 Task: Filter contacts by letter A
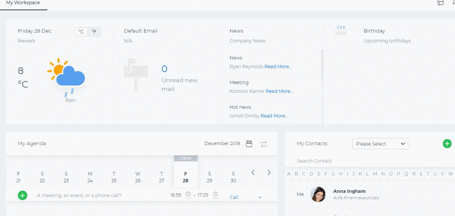(289, 174)
